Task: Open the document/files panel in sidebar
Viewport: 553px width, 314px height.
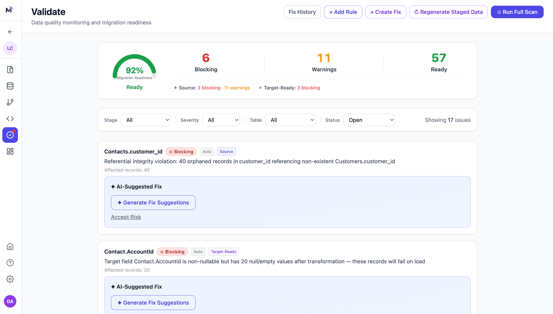Action: click(x=10, y=69)
